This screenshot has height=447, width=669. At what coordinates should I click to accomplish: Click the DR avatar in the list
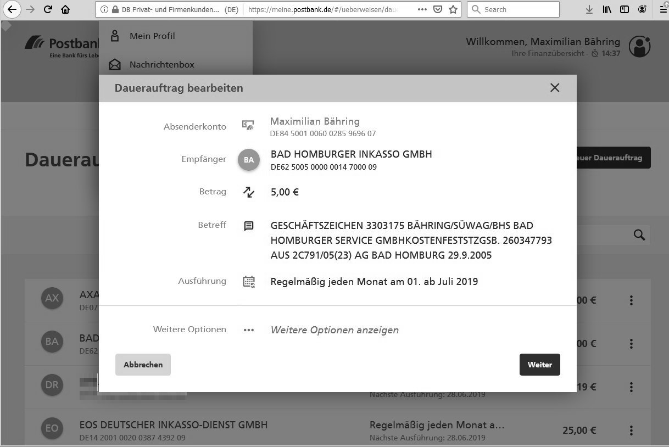52,385
